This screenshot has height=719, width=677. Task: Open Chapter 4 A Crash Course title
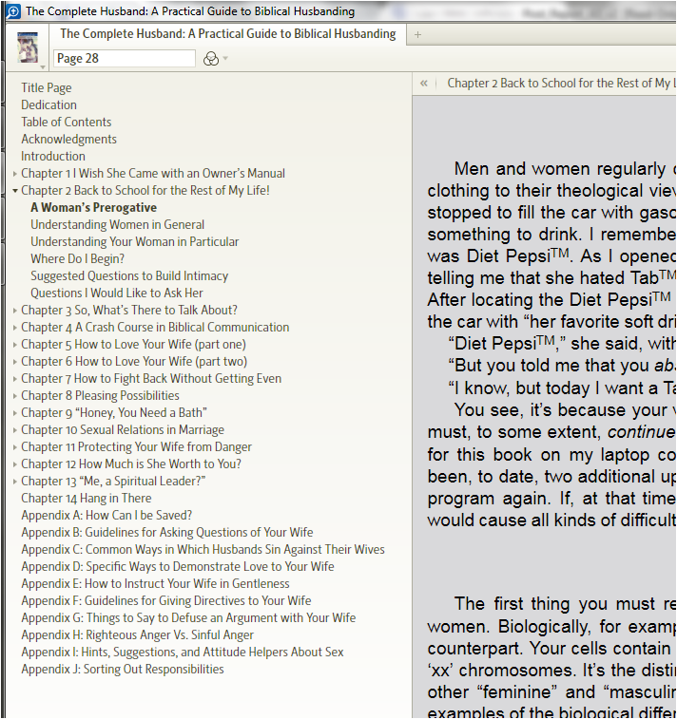click(x=155, y=328)
